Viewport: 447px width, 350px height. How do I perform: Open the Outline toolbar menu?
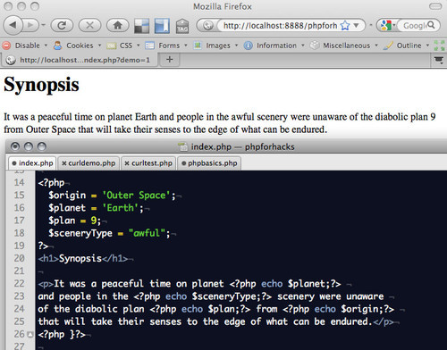click(x=407, y=46)
